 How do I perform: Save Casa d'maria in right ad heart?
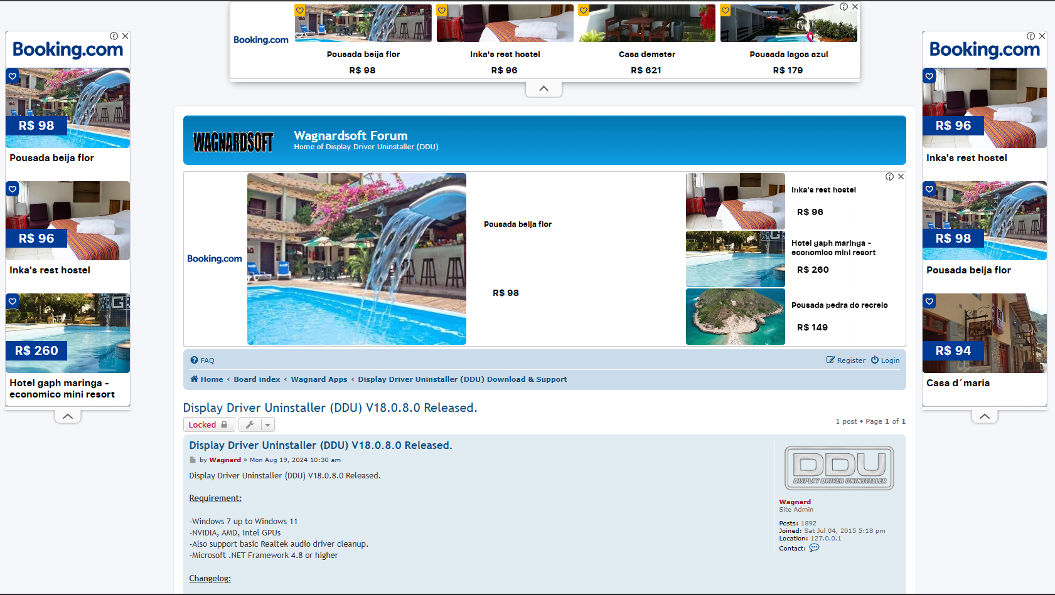929,301
